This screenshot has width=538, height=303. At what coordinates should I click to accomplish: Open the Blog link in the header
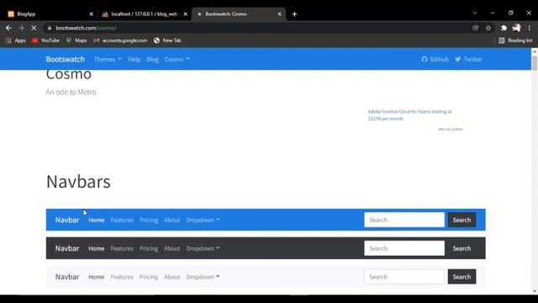pos(153,59)
